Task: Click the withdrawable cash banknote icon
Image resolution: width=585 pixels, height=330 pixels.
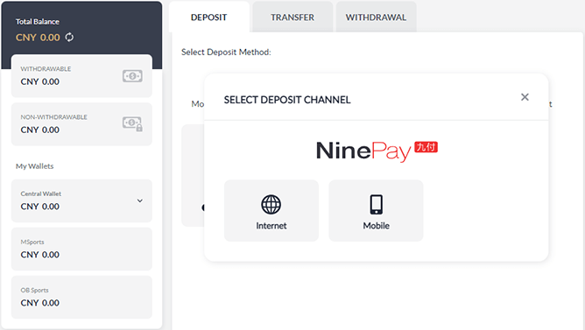Action: pos(132,76)
